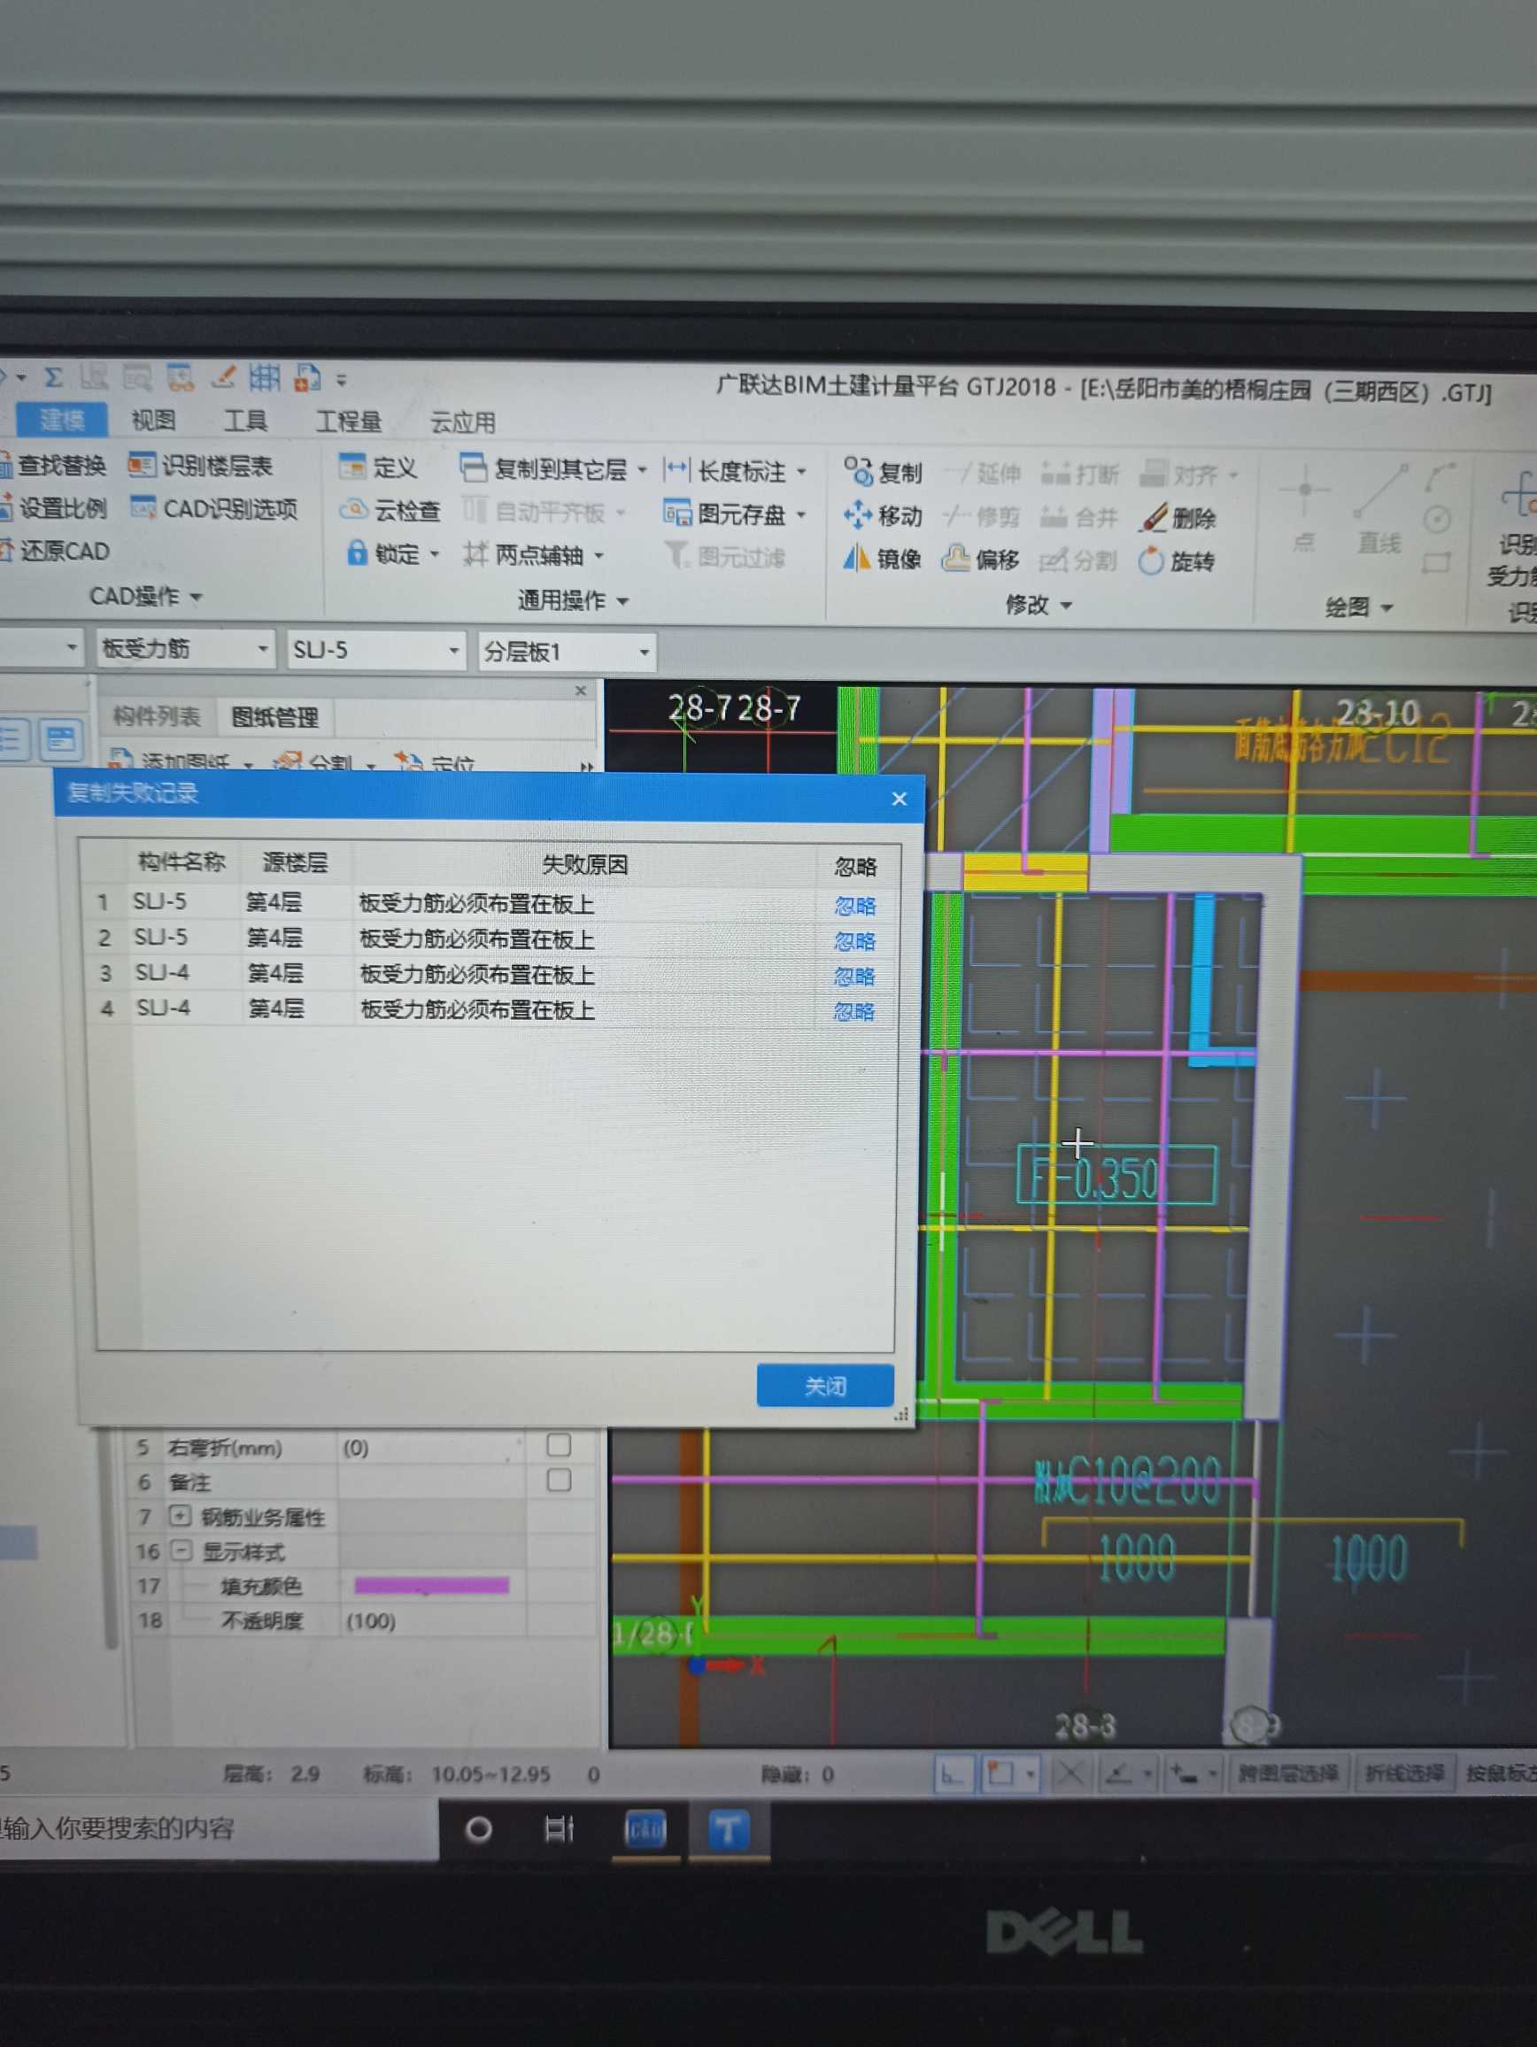Toggle checkbox for 右弯折(mm) row
The height and width of the screenshot is (2047, 1537).
[x=559, y=1445]
